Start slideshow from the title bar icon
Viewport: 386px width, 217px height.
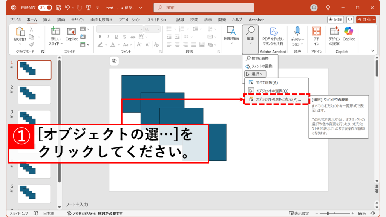[89, 8]
